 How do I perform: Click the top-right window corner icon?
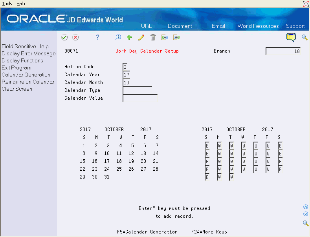click(306, 4)
